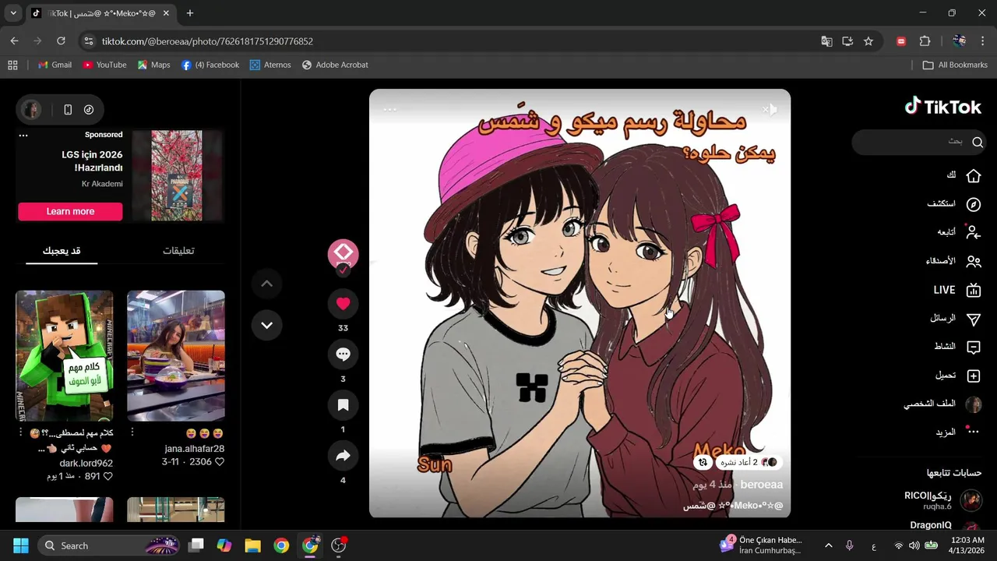Open the jana.alhafar28 restaurant video thumbnail

click(x=176, y=356)
